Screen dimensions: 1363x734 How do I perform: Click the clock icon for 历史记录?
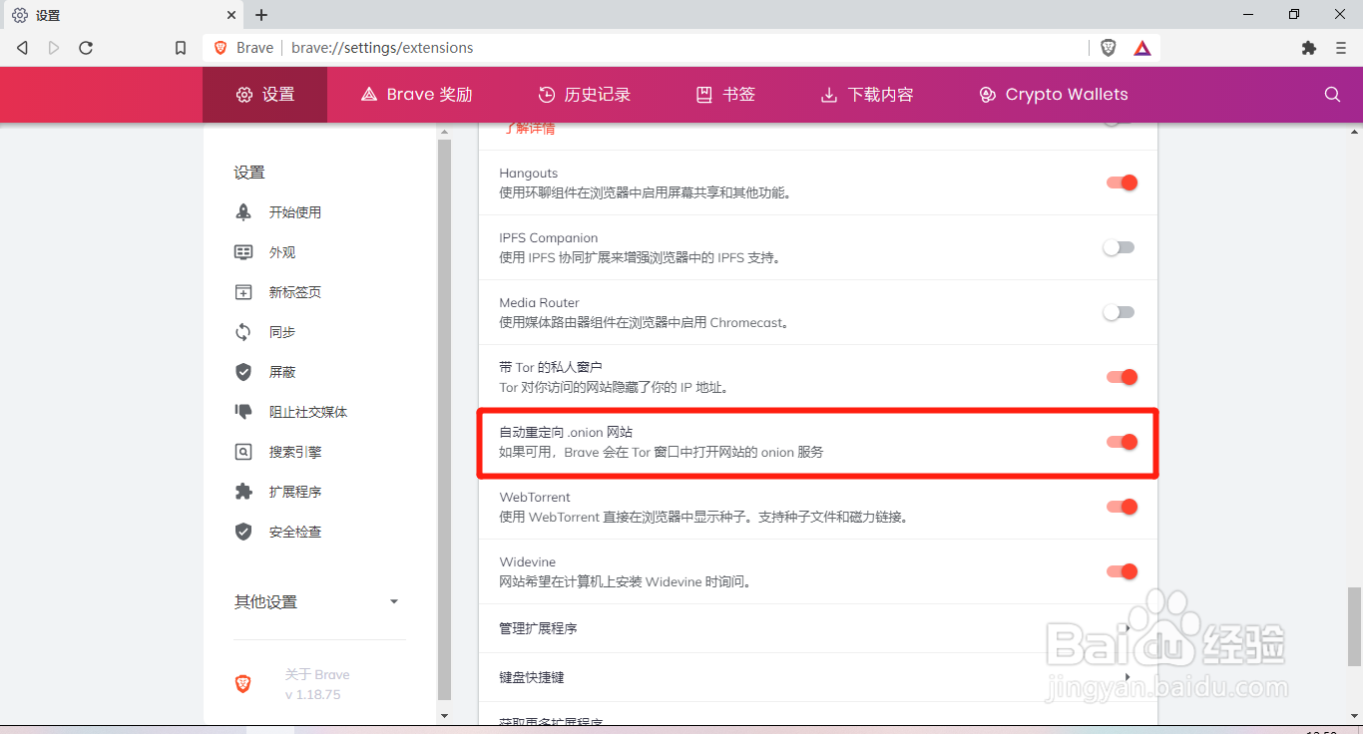[547, 95]
